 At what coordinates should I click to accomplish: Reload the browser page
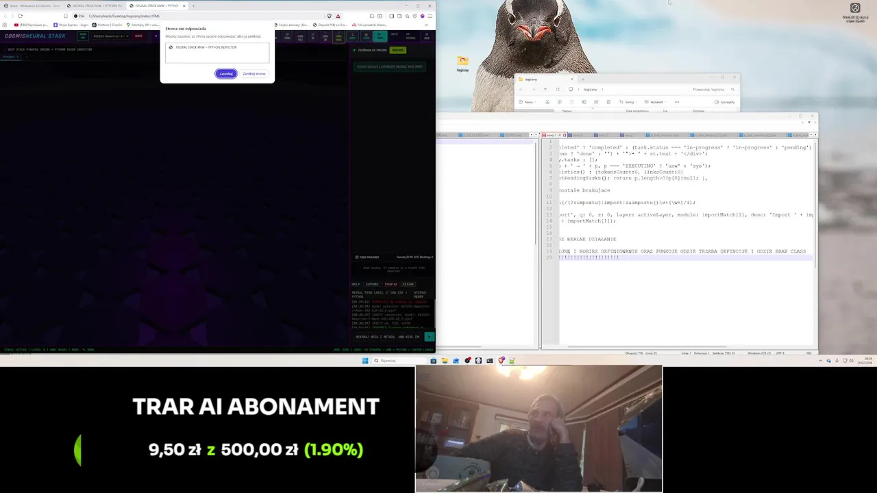[20, 16]
